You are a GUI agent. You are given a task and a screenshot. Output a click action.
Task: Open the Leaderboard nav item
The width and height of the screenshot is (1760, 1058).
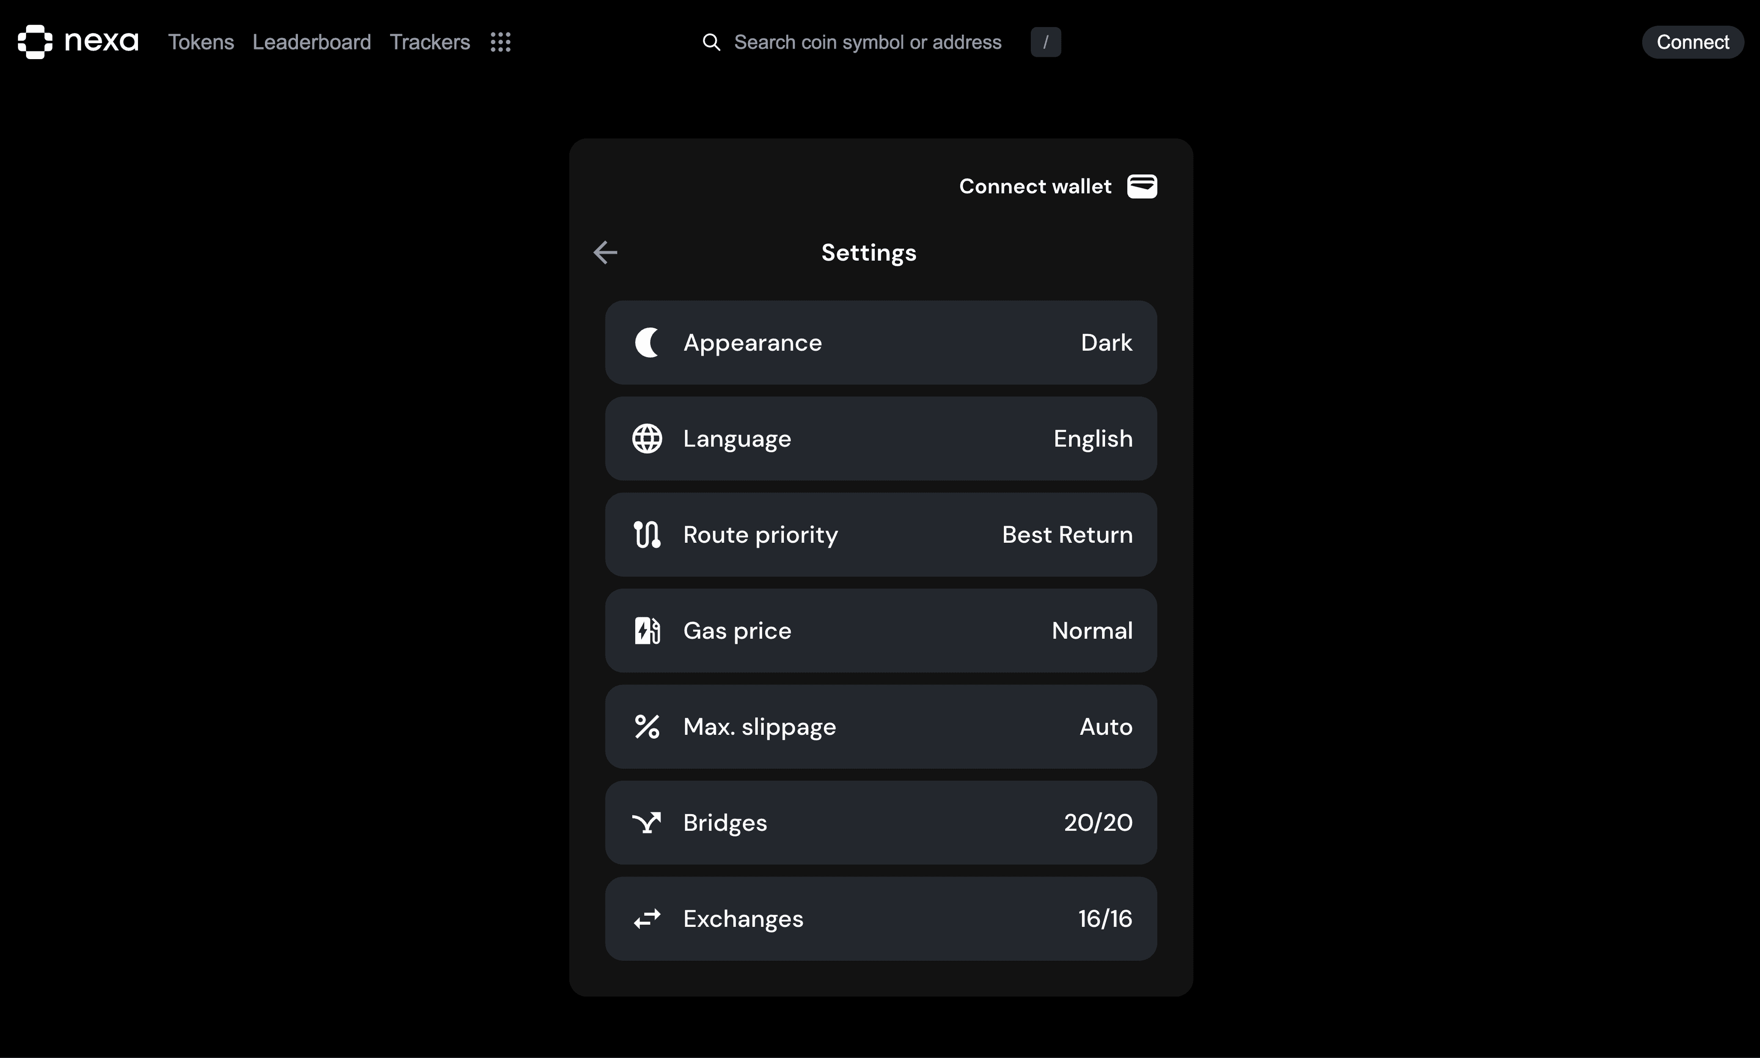[312, 42]
